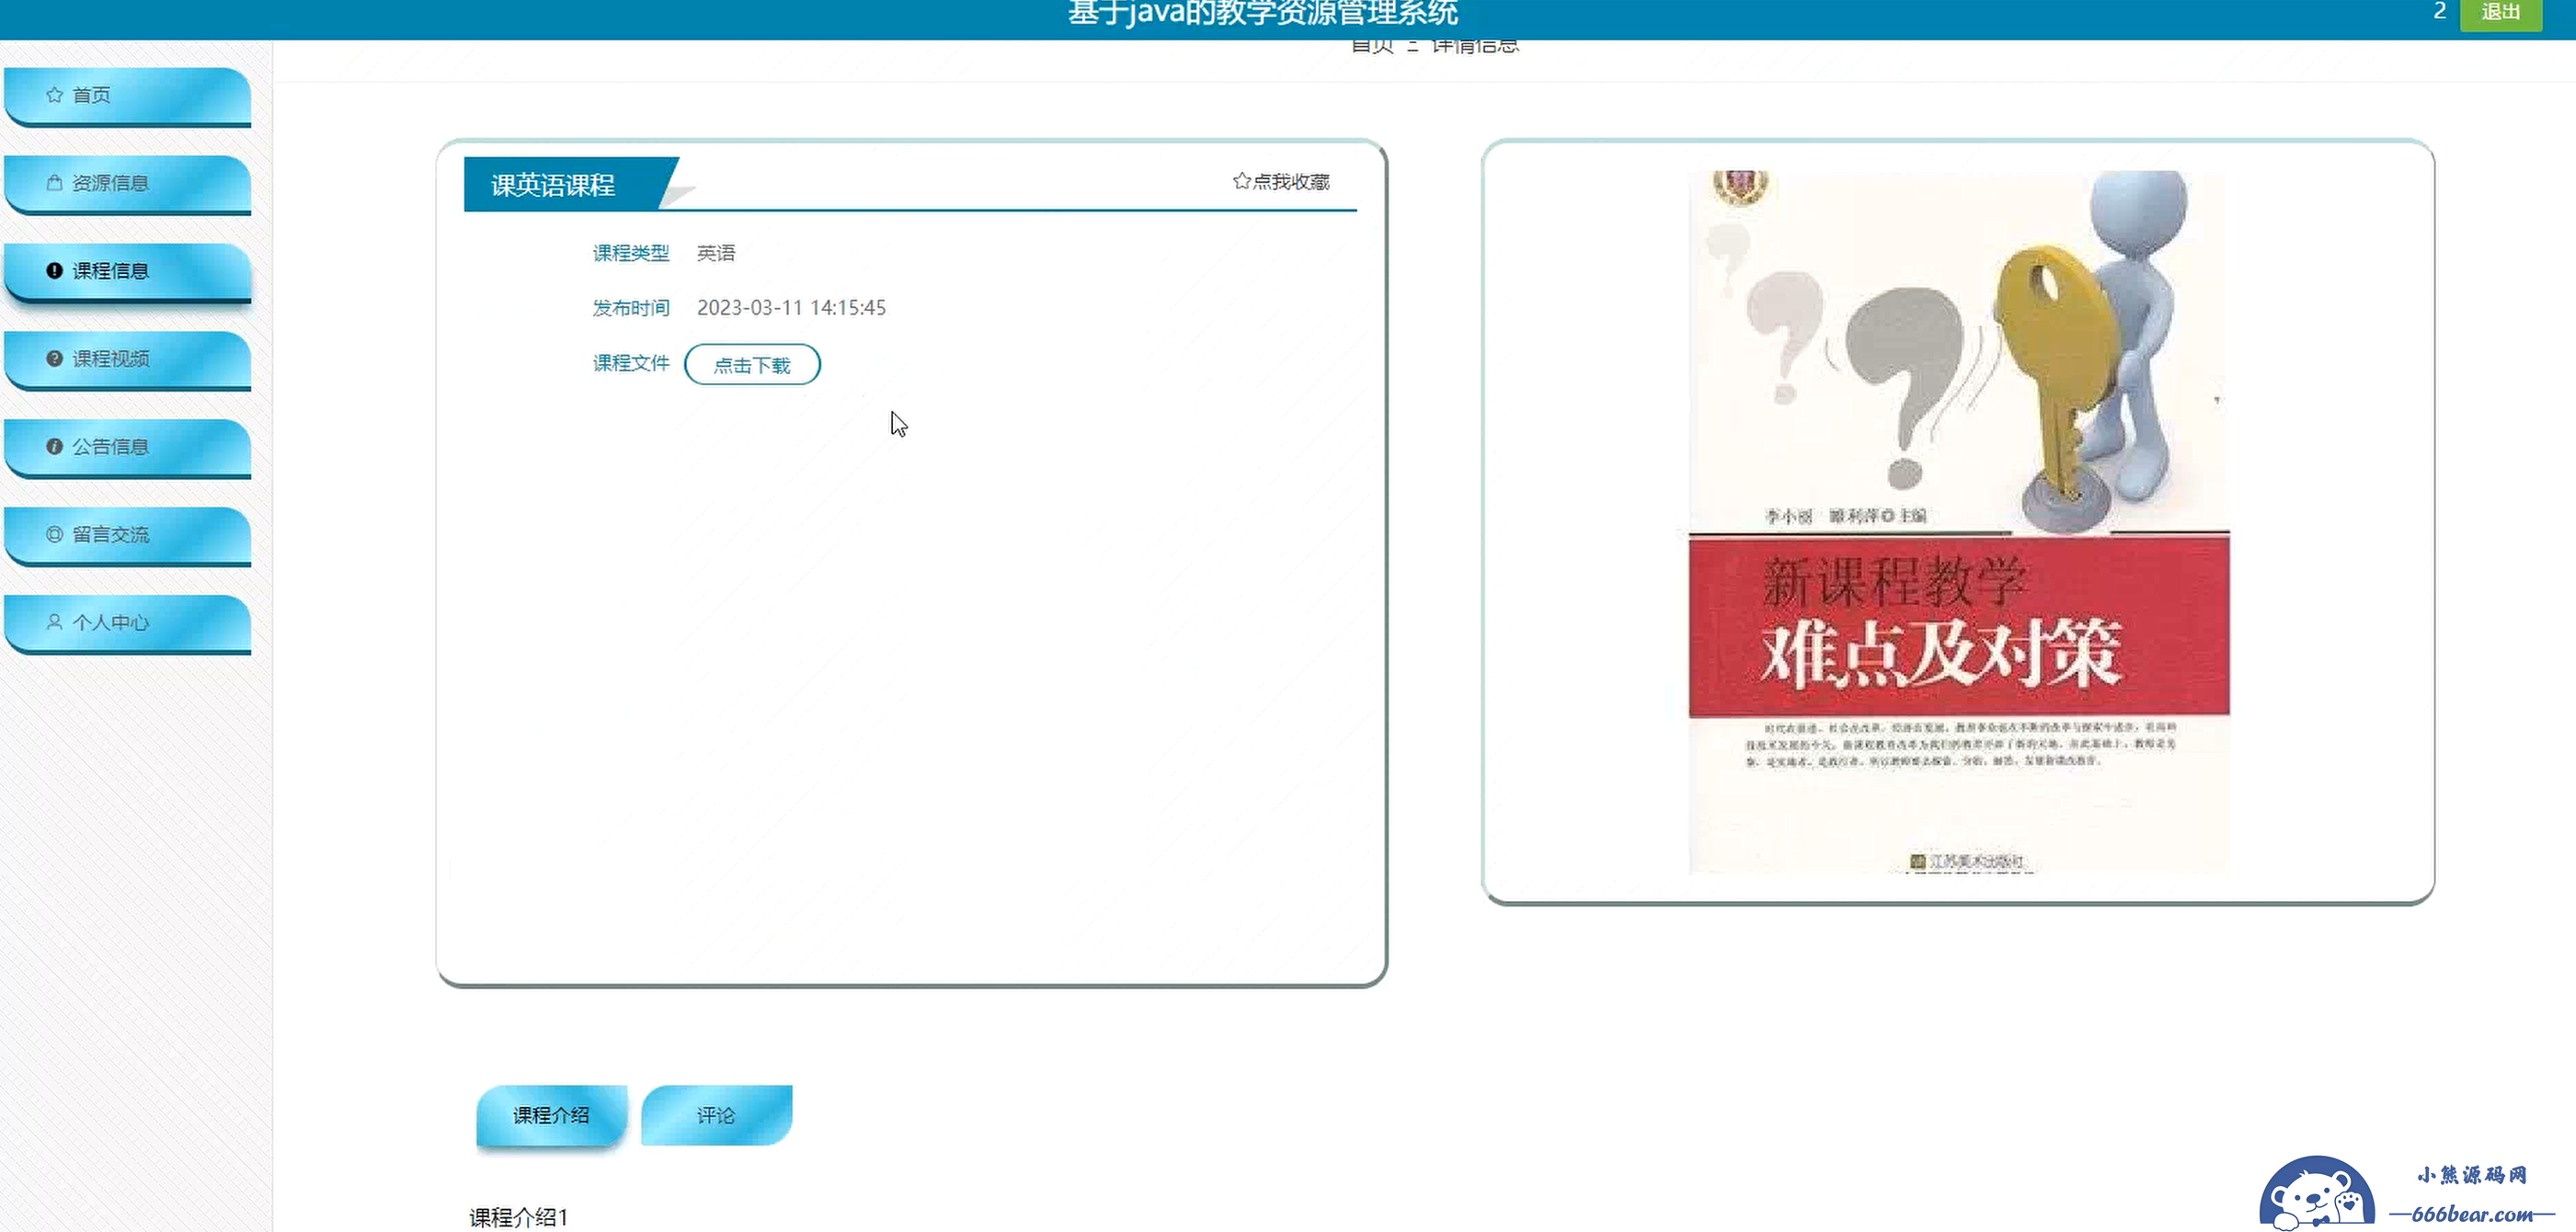Image resolution: width=2576 pixels, height=1232 pixels.
Task: Click the star icon beside 首页
Action: tap(54, 95)
